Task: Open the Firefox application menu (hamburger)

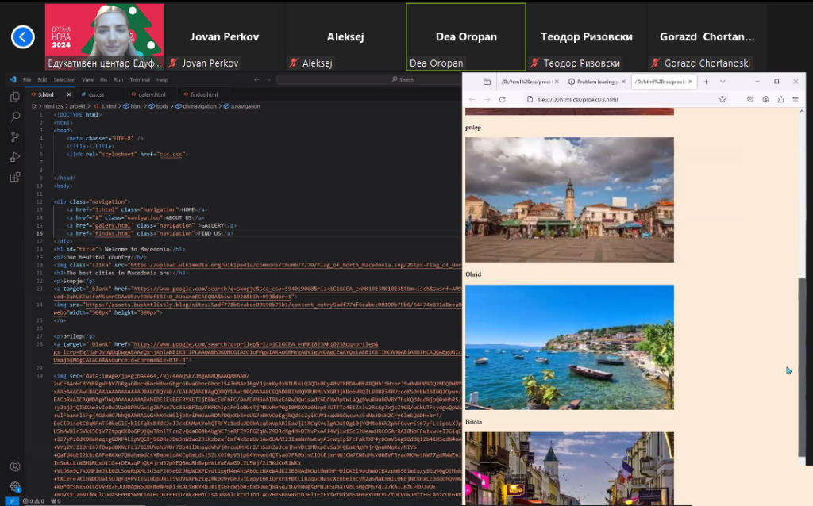Action: 796,99
